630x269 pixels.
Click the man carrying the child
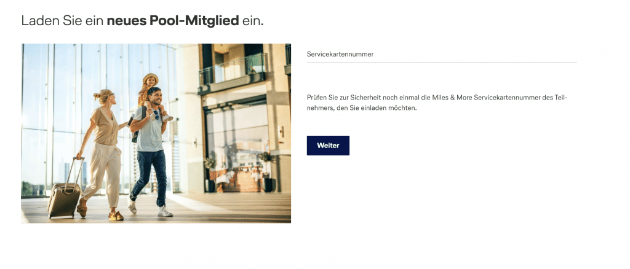click(150, 152)
